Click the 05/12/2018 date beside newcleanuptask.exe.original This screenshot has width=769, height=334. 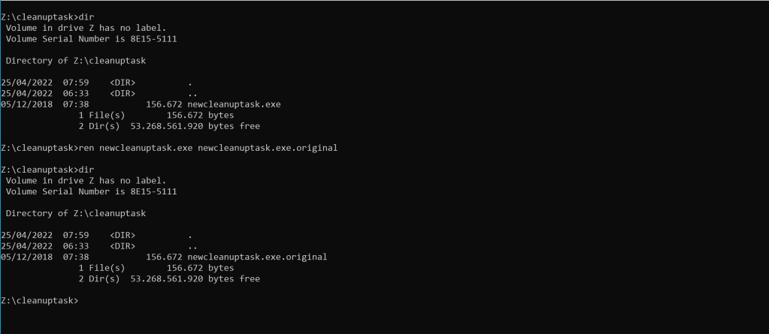pyautogui.click(x=26, y=257)
